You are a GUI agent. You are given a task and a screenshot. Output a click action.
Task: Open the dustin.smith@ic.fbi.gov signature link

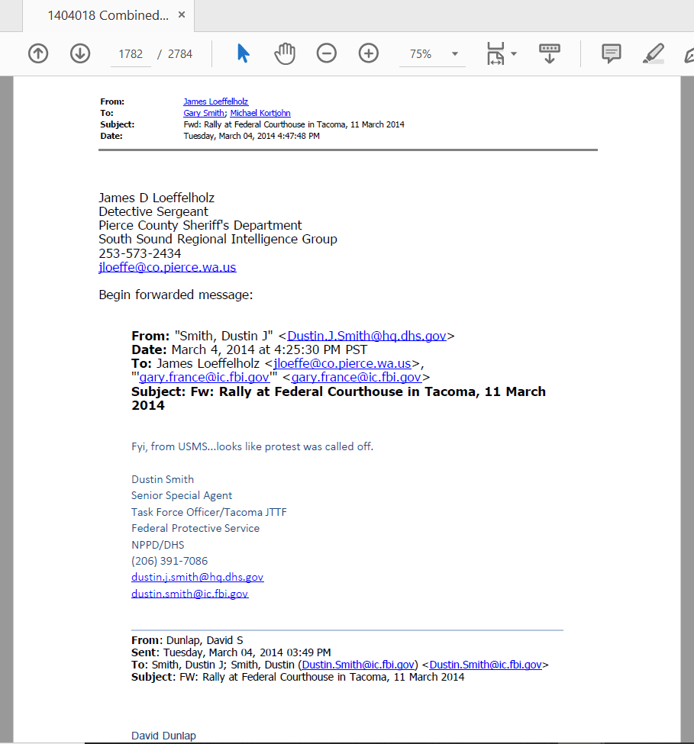(189, 593)
